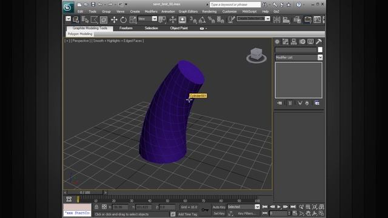
Task: Click the Set Key button
Action: (x=219, y=213)
